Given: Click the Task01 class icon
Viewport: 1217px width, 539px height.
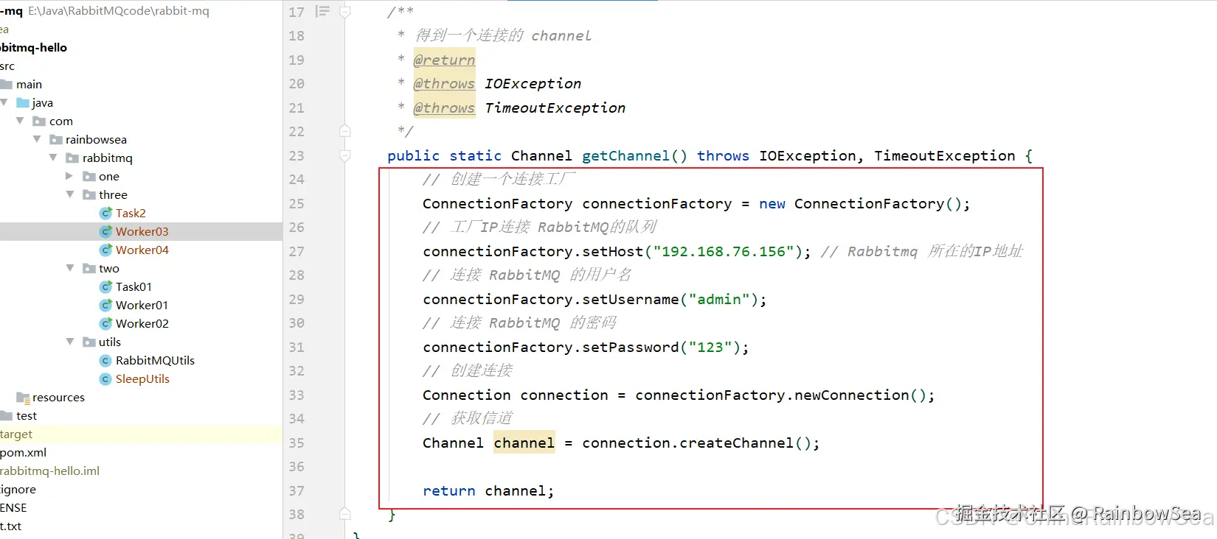Looking at the screenshot, I should click(x=105, y=286).
